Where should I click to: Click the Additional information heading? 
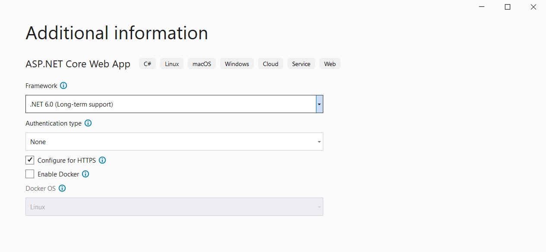click(x=117, y=33)
